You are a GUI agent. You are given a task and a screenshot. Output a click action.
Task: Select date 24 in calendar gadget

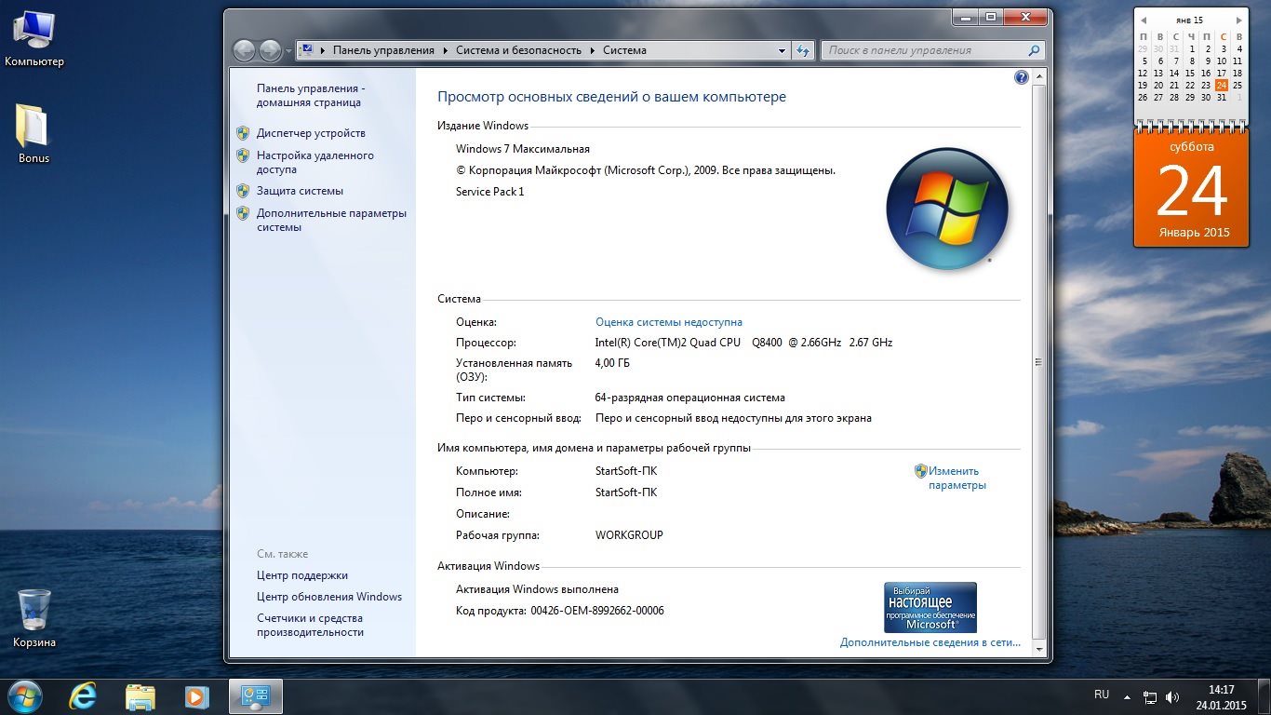pyautogui.click(x=1222, y=85)
